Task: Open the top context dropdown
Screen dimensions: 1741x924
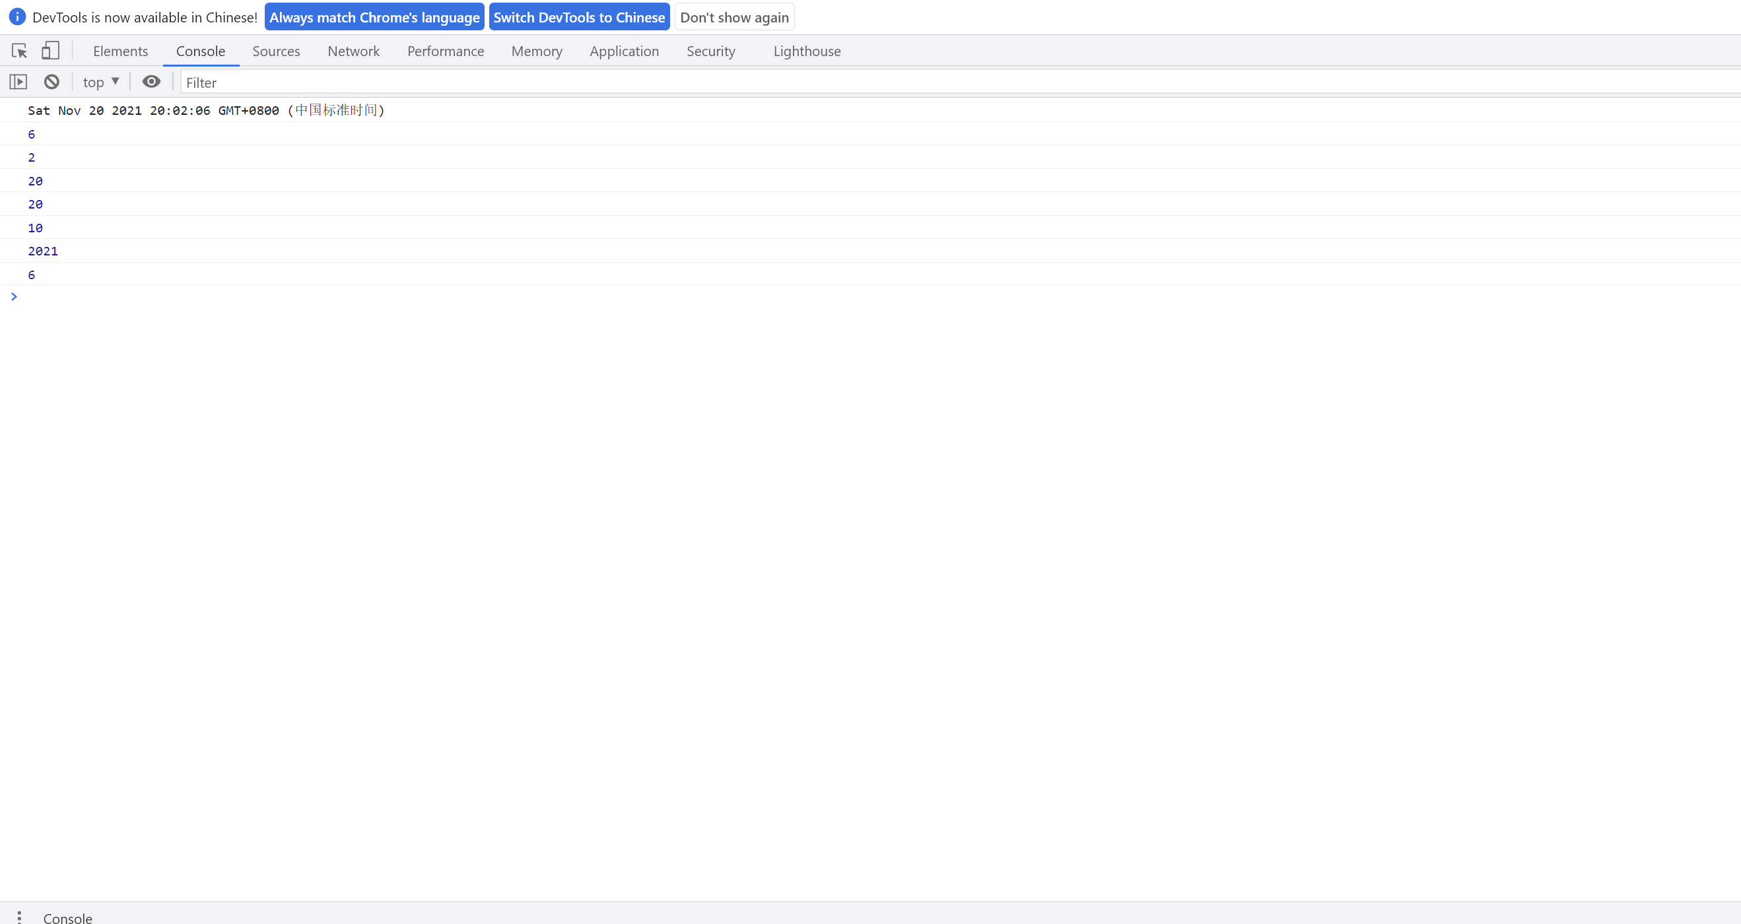Action: click(x=101, y=82)
